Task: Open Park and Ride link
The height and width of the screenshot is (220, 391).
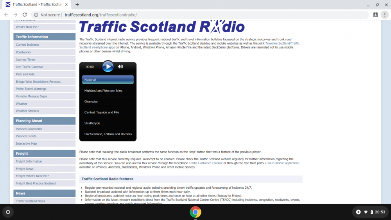Action: click(45, 74)
